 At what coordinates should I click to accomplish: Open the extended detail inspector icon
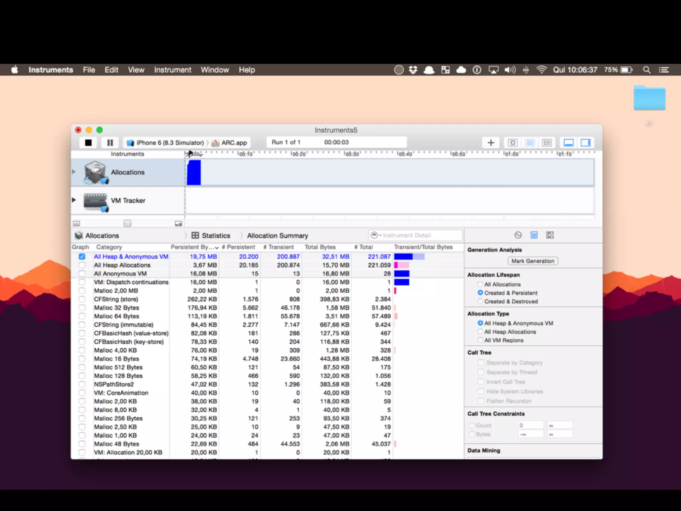tap(550, 235)
